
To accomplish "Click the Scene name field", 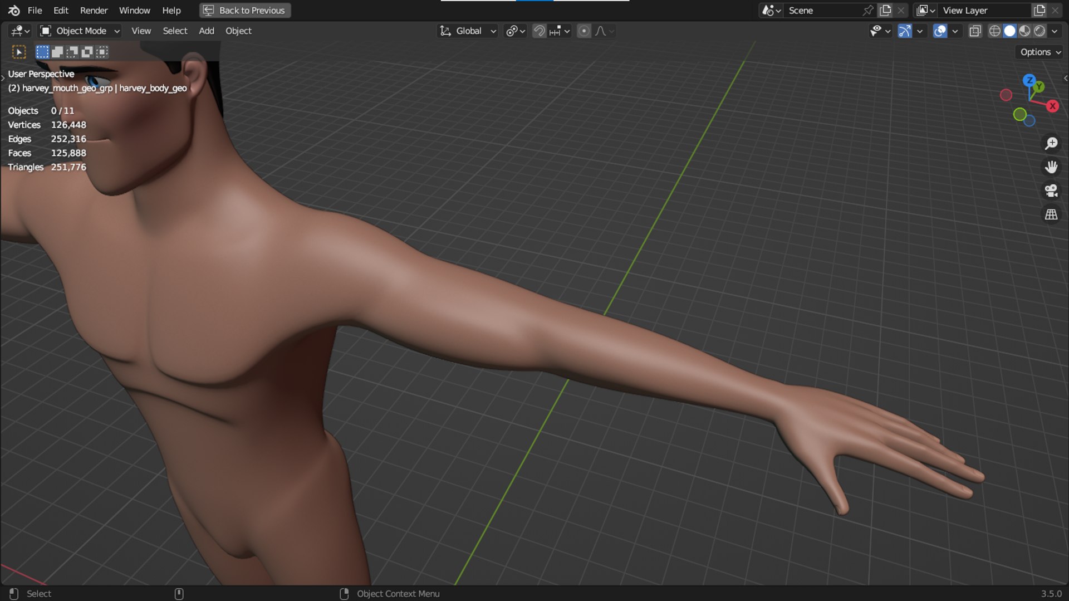I will pyautogui.click(x=822, y=11).
